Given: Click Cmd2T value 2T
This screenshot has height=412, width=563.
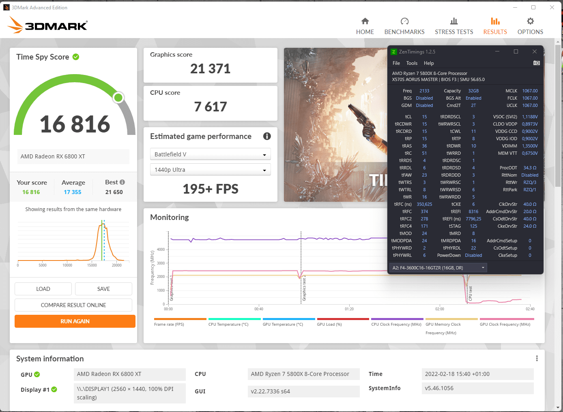Looking at the screenshot, I should (x=473, y=105).
